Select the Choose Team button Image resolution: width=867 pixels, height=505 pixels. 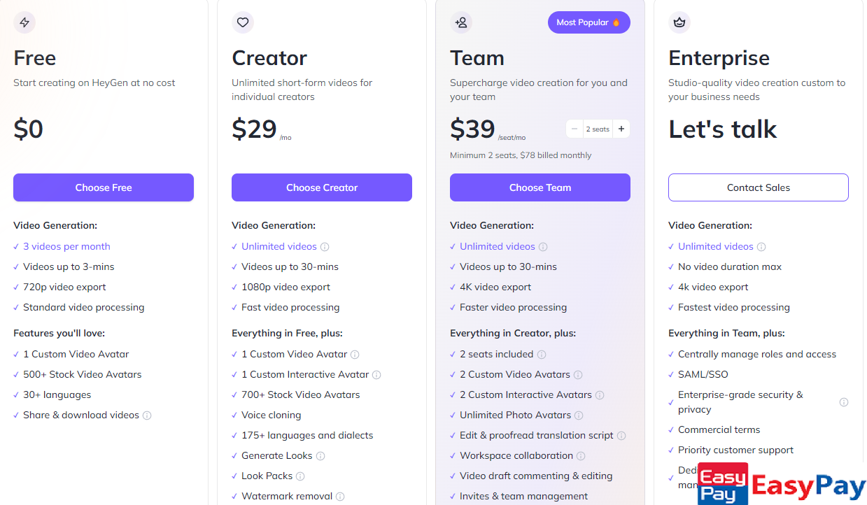pos(540,187)
